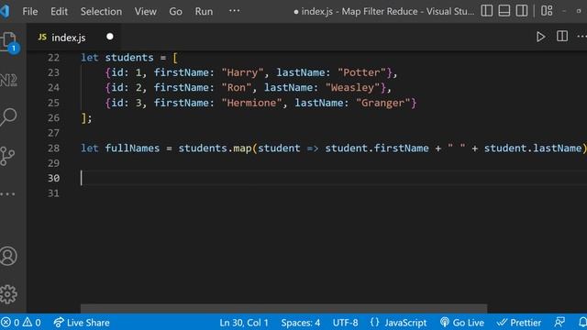
Task: Click the unsaved dot on index.js tab
Action: click(x=110, y=37)
